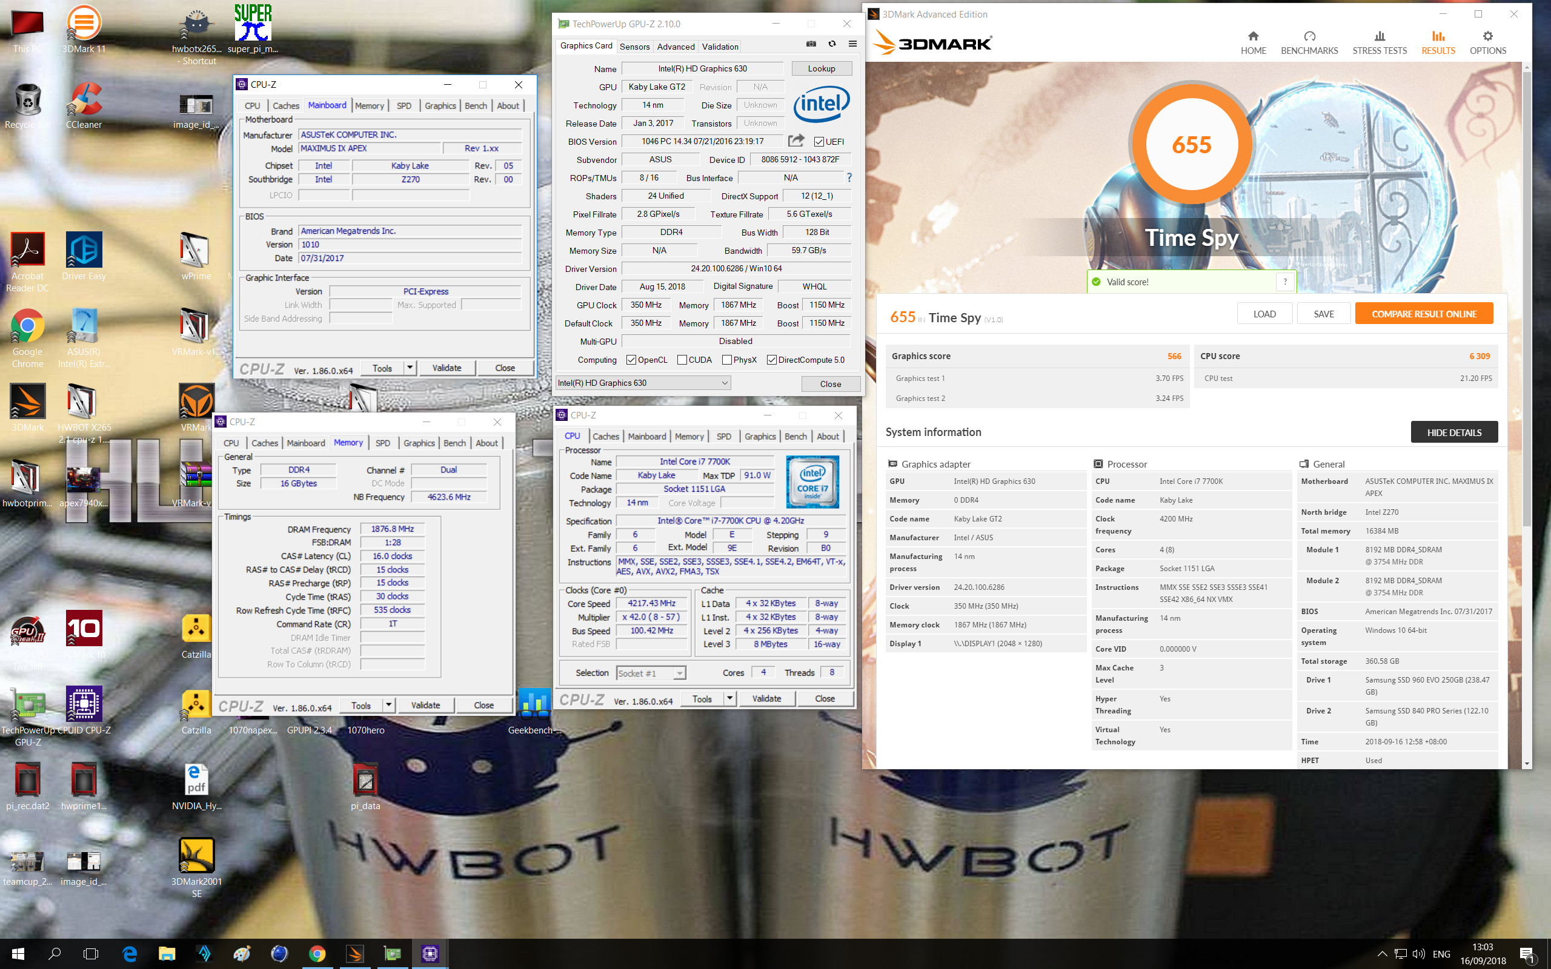Image resolution: width=1551 pixels, height=969 pixels.
Task: Open 3DMark2001 SE desktop icon
Action: pyautogui.click(x=196, y=868)
